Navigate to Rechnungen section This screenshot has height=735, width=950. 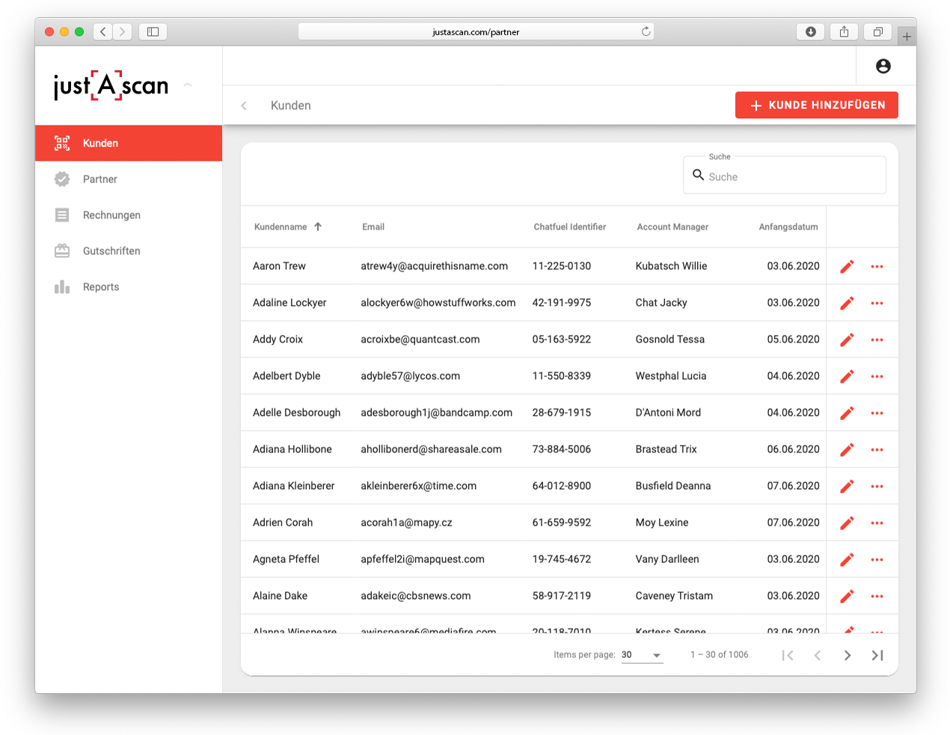pyautogui.click(x=111, y=215)
